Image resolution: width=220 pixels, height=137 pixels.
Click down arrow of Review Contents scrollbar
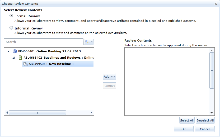[x=212, y=113]
